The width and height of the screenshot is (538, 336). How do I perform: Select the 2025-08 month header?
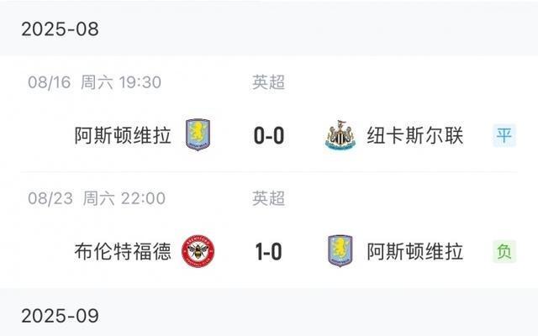(x=60, y=29)
